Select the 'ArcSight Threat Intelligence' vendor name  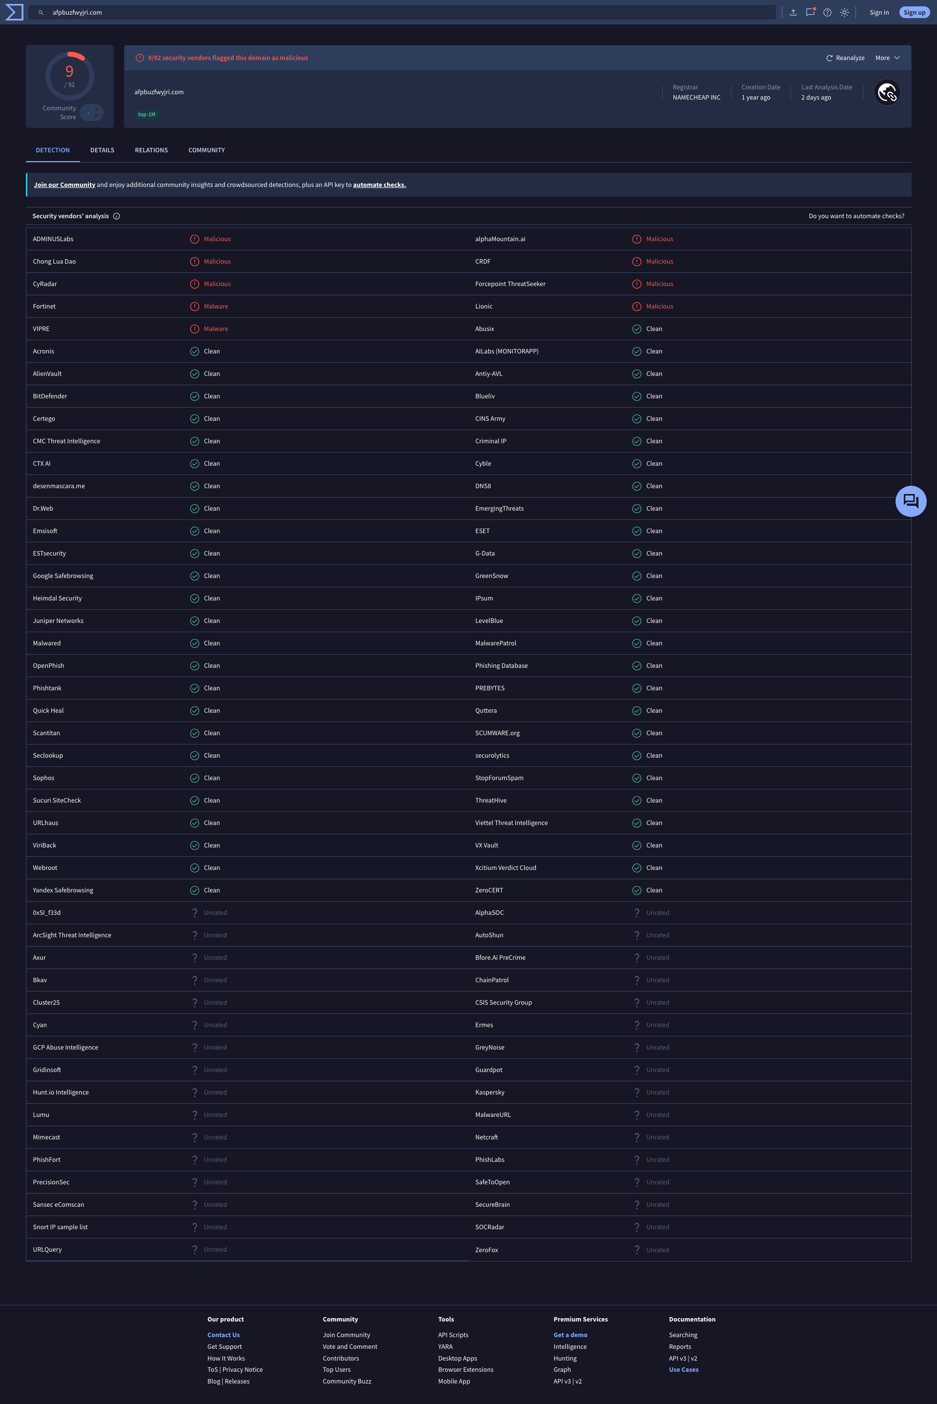pyautogui.click(x=72, y=935)
